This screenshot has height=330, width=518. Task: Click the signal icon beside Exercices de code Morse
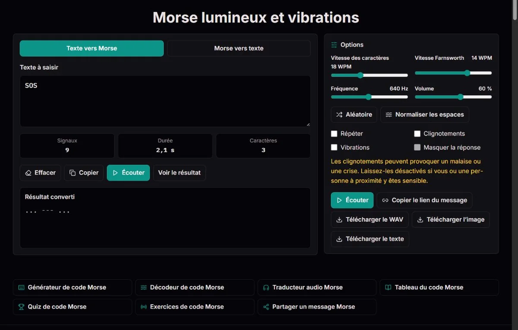coord(144,307)
